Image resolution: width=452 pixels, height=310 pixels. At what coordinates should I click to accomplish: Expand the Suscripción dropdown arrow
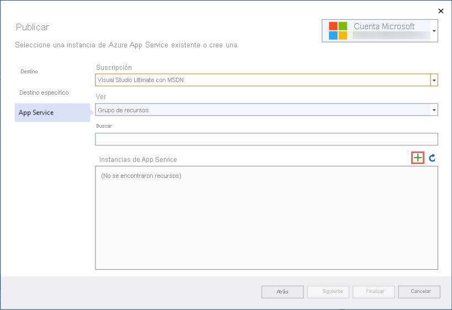coord(434,80)
